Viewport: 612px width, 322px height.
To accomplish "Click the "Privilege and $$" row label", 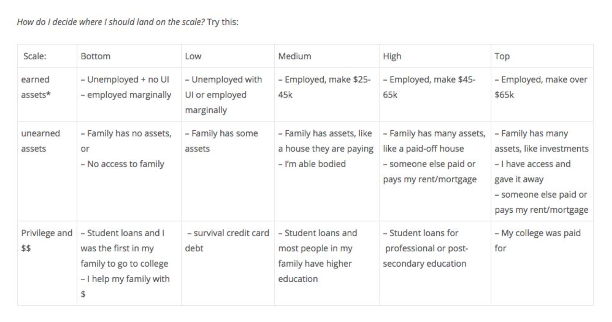I will point(47,240).
